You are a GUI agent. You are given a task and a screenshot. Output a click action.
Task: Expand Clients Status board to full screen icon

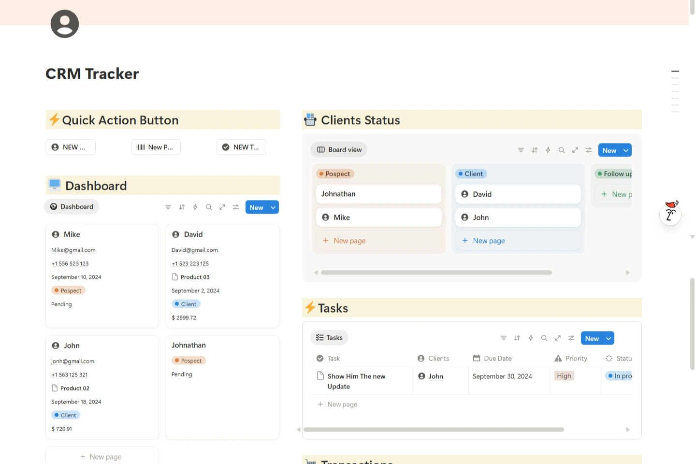coord(575,150)
